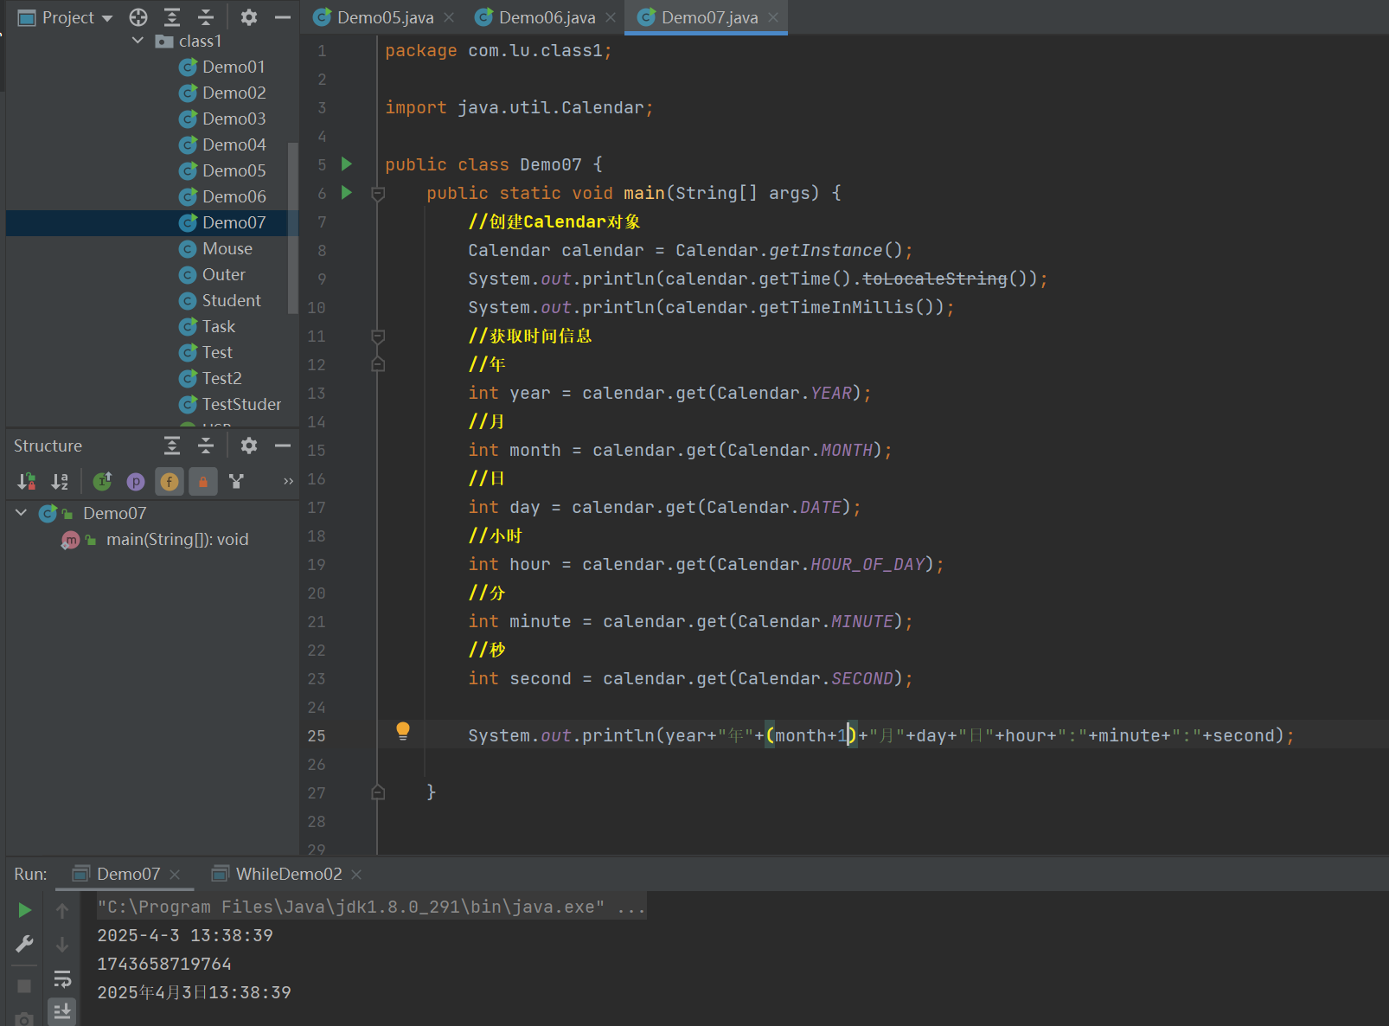Open the Student class in project tree

pos(231,300)
